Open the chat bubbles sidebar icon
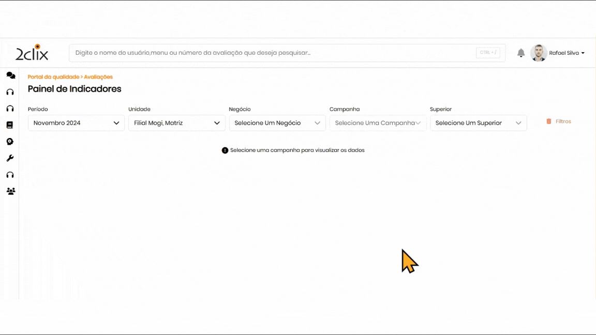Screen dimensions: 596x335 pyautogui.click(x=10, y=75)
